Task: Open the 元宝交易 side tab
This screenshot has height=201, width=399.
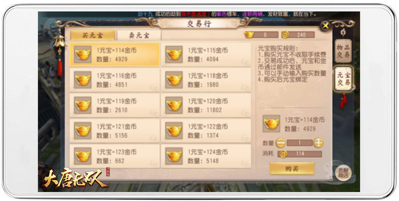Action: pyautogui.click(x=343, y=79)
